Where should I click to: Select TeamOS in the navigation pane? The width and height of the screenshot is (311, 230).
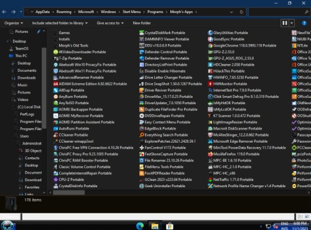coord(22,48)
